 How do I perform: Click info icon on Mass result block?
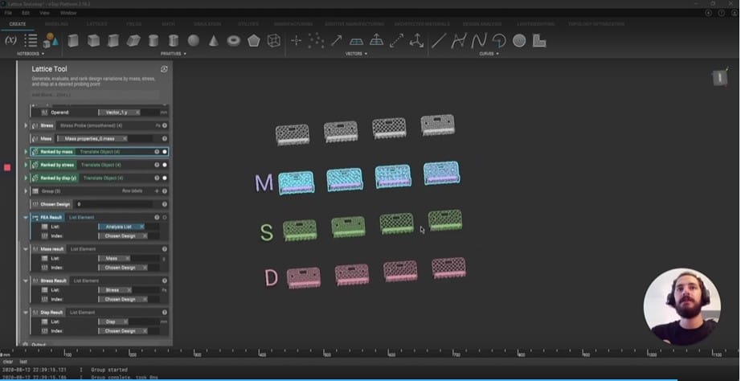(165, 249)
